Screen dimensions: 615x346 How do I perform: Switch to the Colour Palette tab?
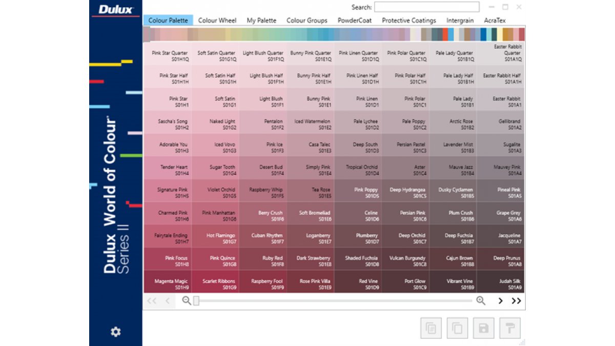(x=168, y=21)
